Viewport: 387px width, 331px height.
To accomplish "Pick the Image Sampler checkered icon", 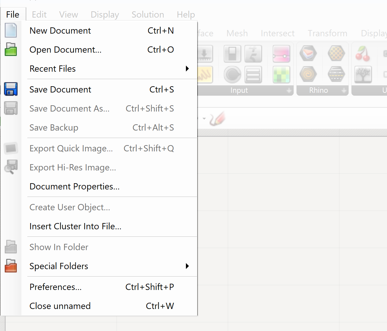I will [281, 74].
